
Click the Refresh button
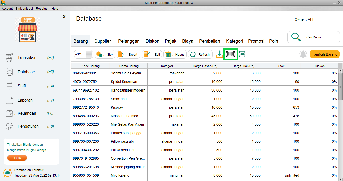click(x=200, y=54)
